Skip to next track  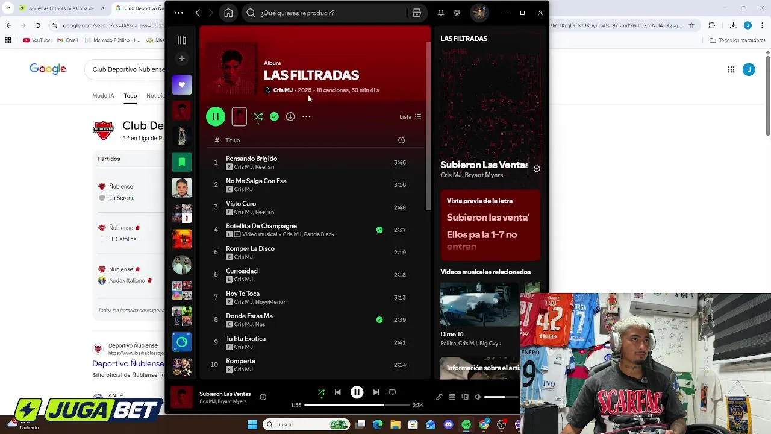coord(376,392)
